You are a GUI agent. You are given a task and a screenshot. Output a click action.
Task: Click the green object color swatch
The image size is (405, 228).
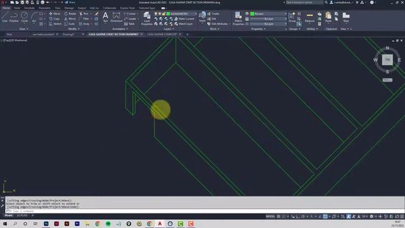(252, 14)
